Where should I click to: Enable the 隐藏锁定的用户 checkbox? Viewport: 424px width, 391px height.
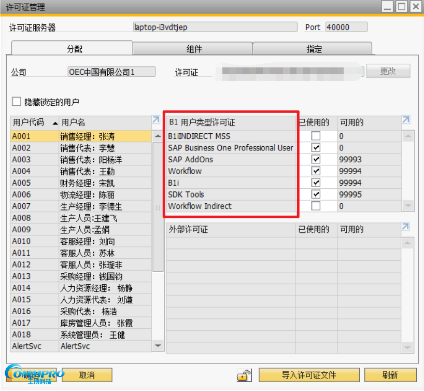click(17, 102)
